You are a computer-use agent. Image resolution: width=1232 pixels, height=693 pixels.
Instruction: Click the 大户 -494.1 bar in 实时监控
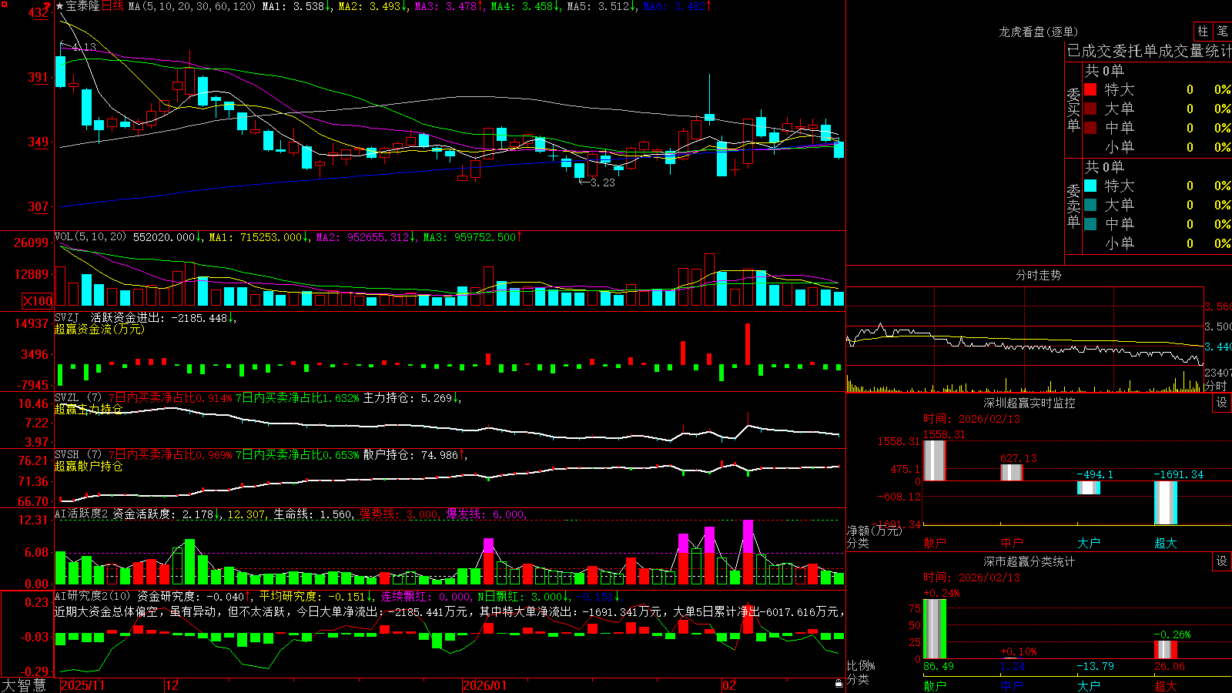[x=1088, y=487]
